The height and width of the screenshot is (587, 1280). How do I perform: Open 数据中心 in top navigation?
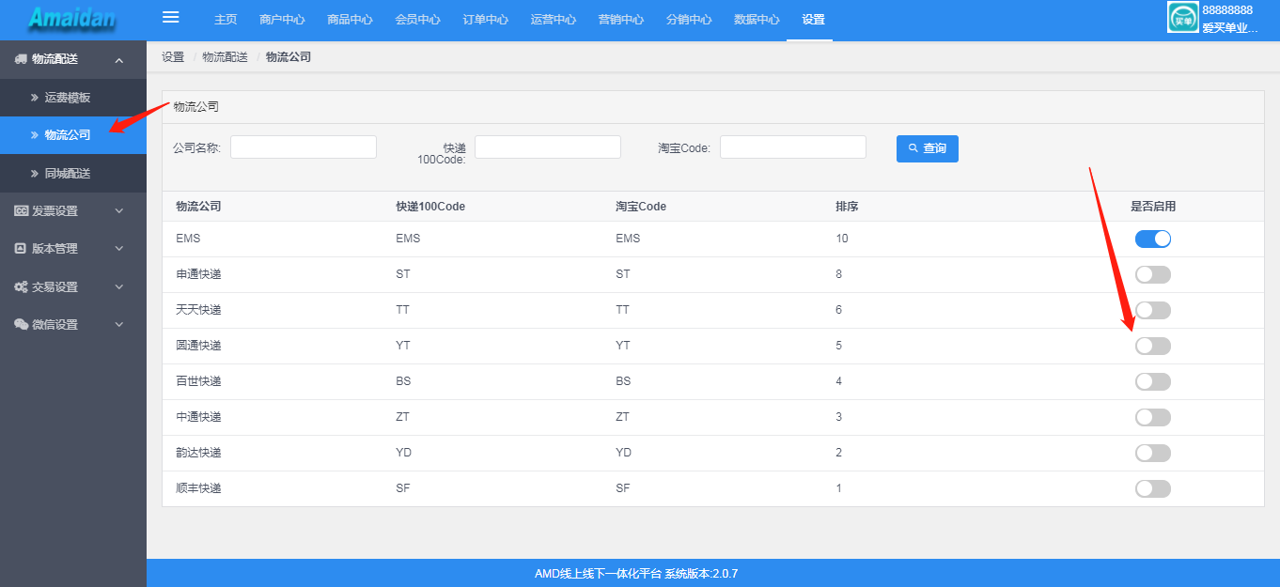click(757, 20)
